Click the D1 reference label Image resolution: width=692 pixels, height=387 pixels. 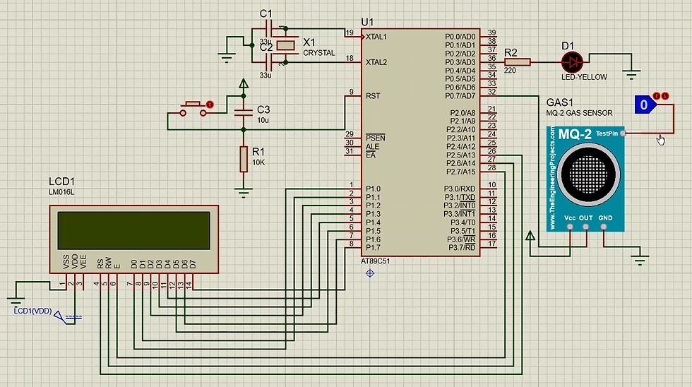pos(568,46)
